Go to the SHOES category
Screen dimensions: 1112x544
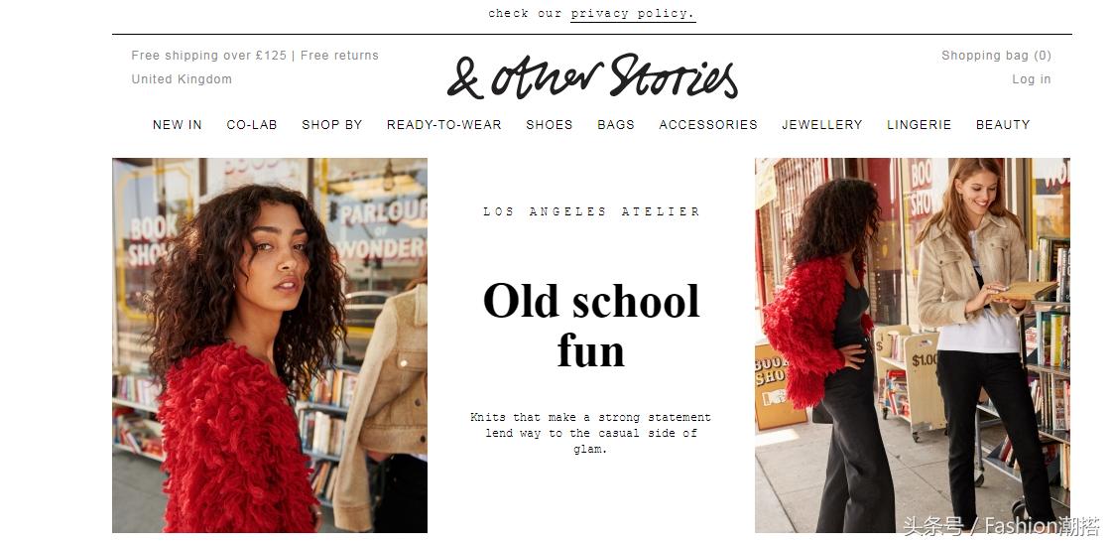pyautogui.click(x=549, y=125)
